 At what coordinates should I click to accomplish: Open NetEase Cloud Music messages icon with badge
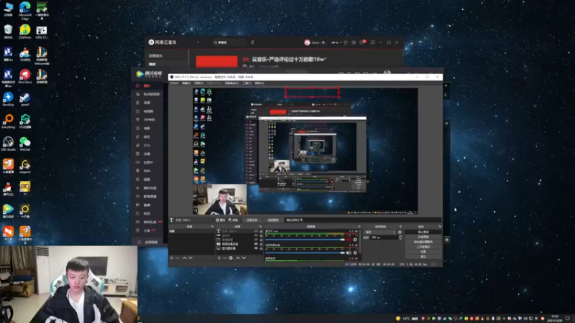(362, 42)
